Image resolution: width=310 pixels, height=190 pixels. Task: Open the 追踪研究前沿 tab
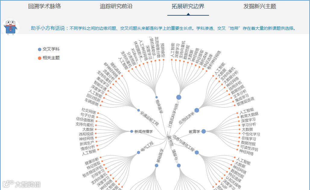[116, 6]
